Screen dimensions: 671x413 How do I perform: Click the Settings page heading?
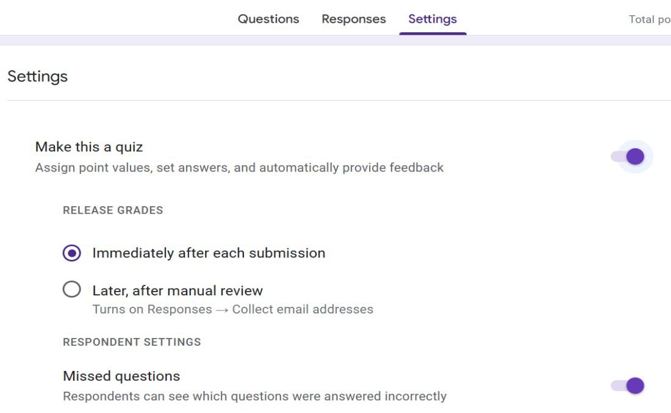tap(37, 76)
